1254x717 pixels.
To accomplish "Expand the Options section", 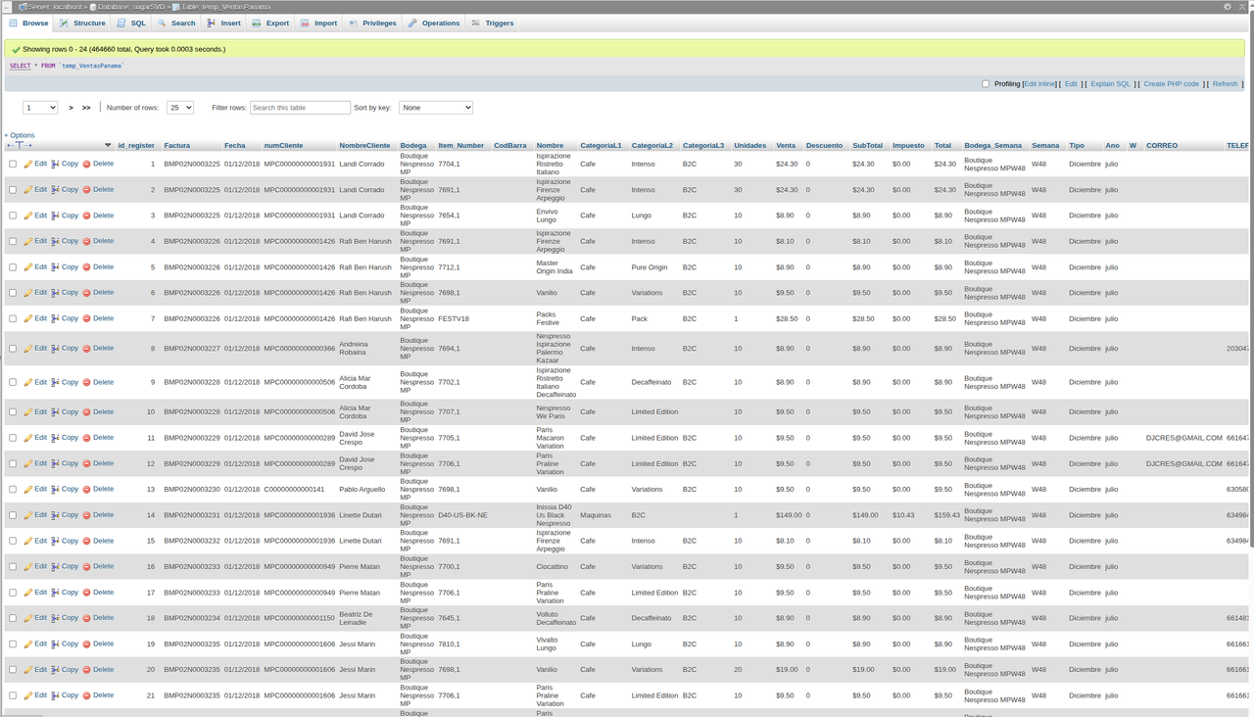I will 20,135.
